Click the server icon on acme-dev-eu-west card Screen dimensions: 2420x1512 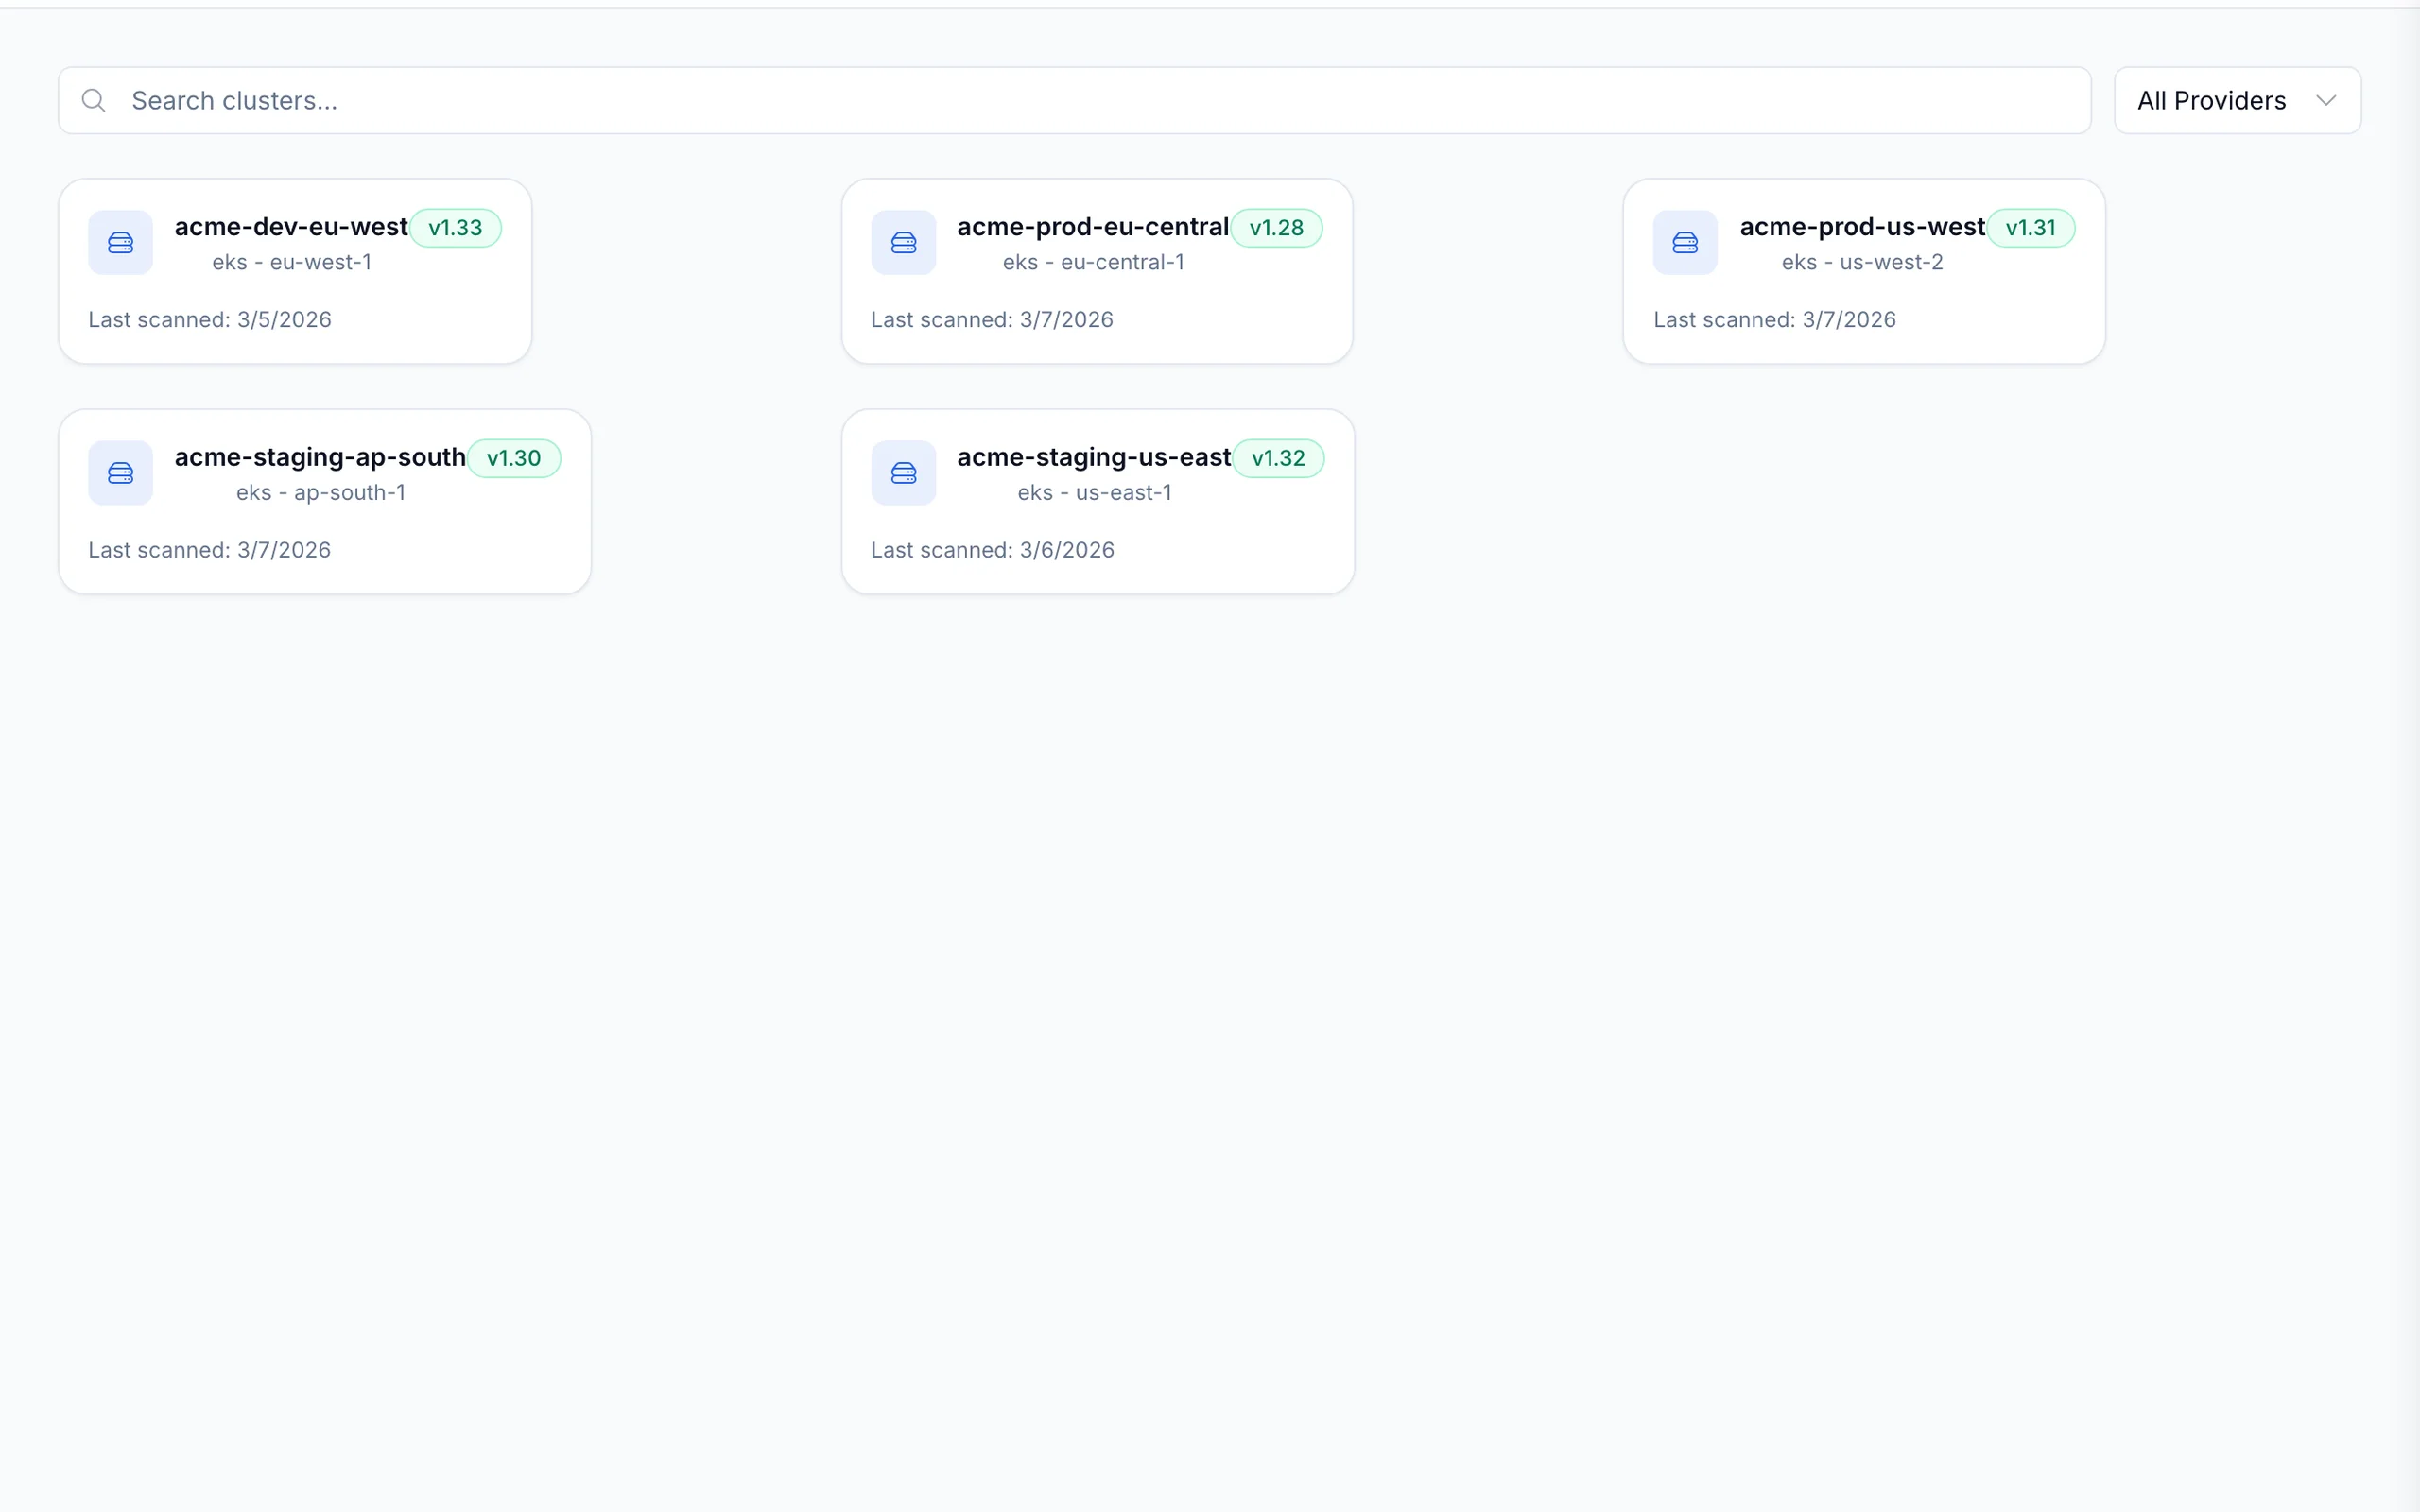coord(120,242)
